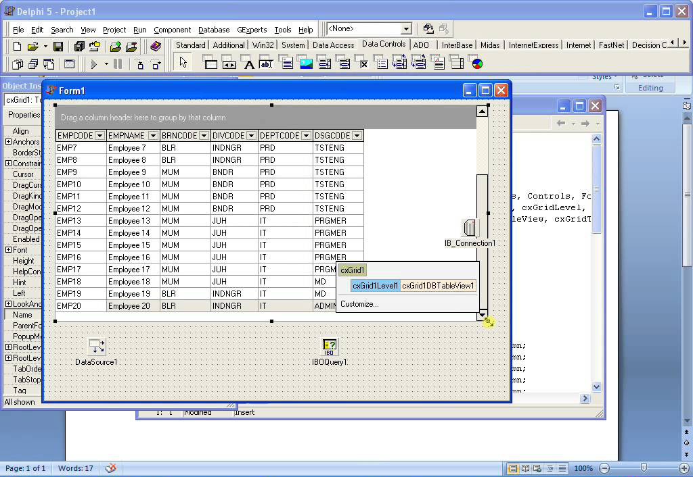Select the DBMemo component icon
Viewport: 693px width, 477px height.
[x=286, y=63]
